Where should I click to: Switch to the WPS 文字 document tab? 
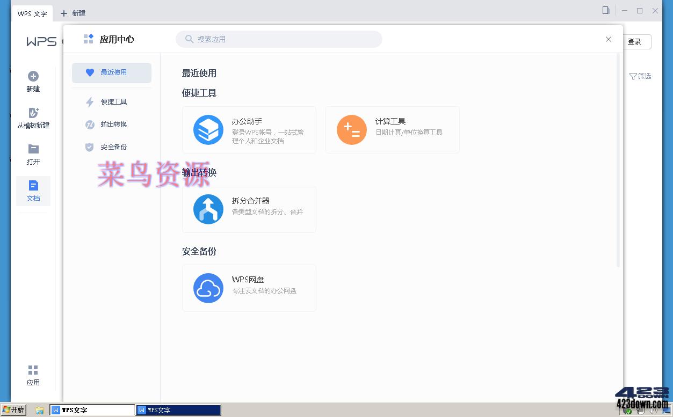[x=32, y=13]
